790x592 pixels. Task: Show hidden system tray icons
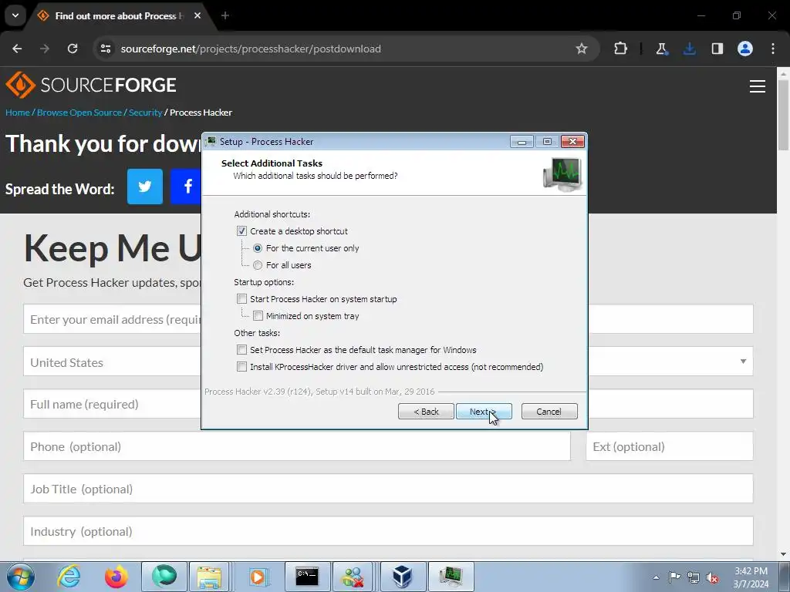[656, 577]
